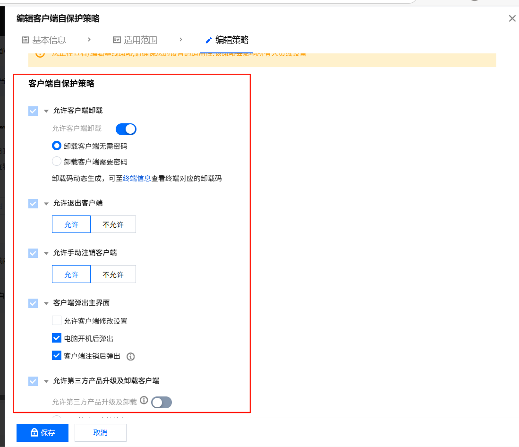Image resolution: width=519 pixels, height=447 pixels.
Task: Select 不允许 for 允许手动注销客户端
Action: [113, 274]
